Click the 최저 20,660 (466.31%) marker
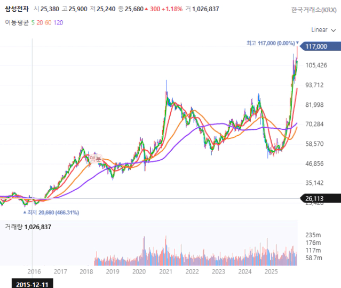Viewport: 341px width, 288px height. click(51, 213)
